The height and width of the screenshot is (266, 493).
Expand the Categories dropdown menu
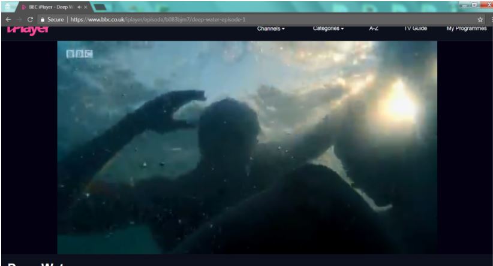pos(328,29)
